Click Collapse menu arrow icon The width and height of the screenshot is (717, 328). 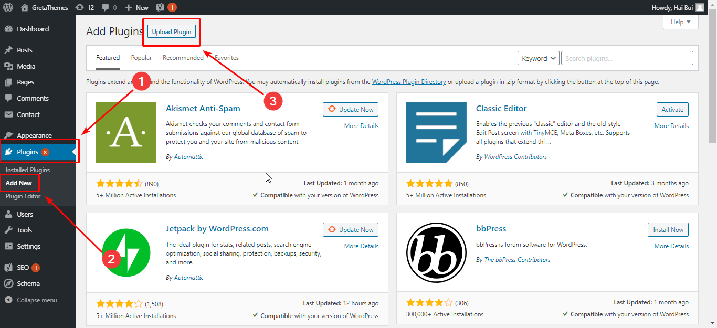8,300
